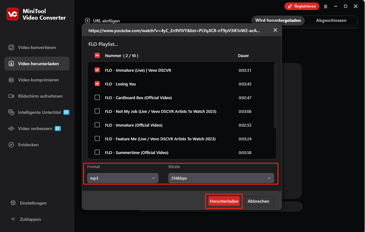365x232 pixels.
Task: Open Entdecken section
Action: click(x=37, y=145)
